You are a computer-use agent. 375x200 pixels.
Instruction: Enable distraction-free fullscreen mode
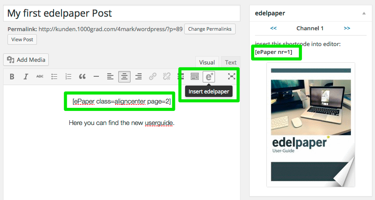232,77
